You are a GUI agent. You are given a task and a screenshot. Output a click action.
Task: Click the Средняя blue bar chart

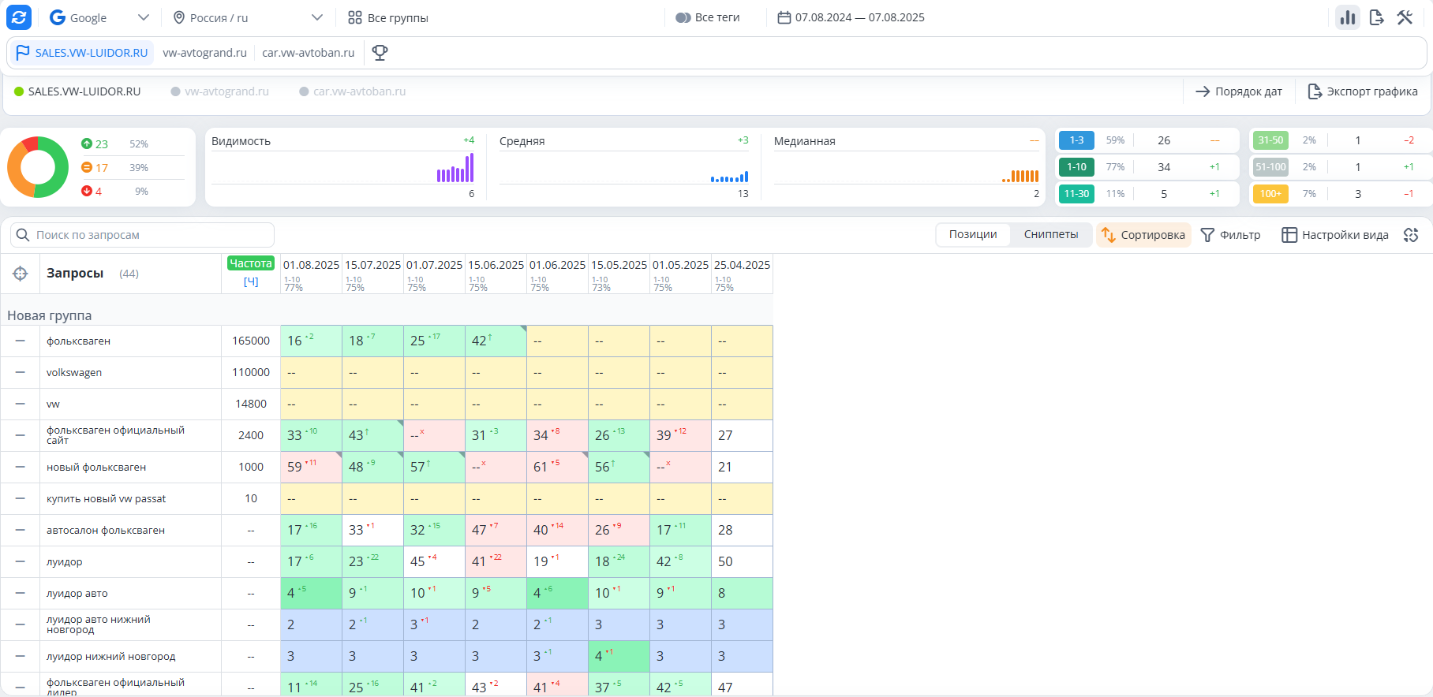[729, 177]
